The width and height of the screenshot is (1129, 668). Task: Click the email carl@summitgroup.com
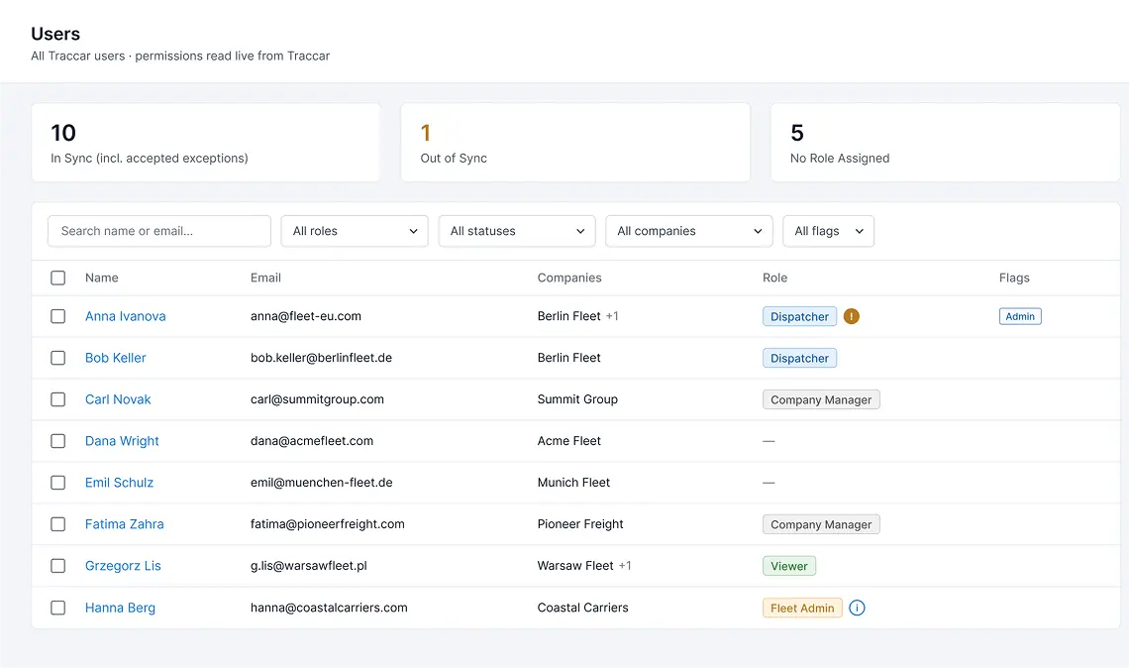point(318,399)
